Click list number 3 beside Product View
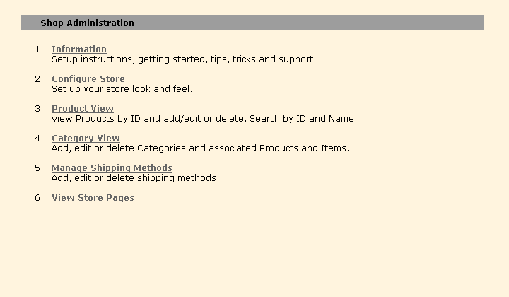 39,109
